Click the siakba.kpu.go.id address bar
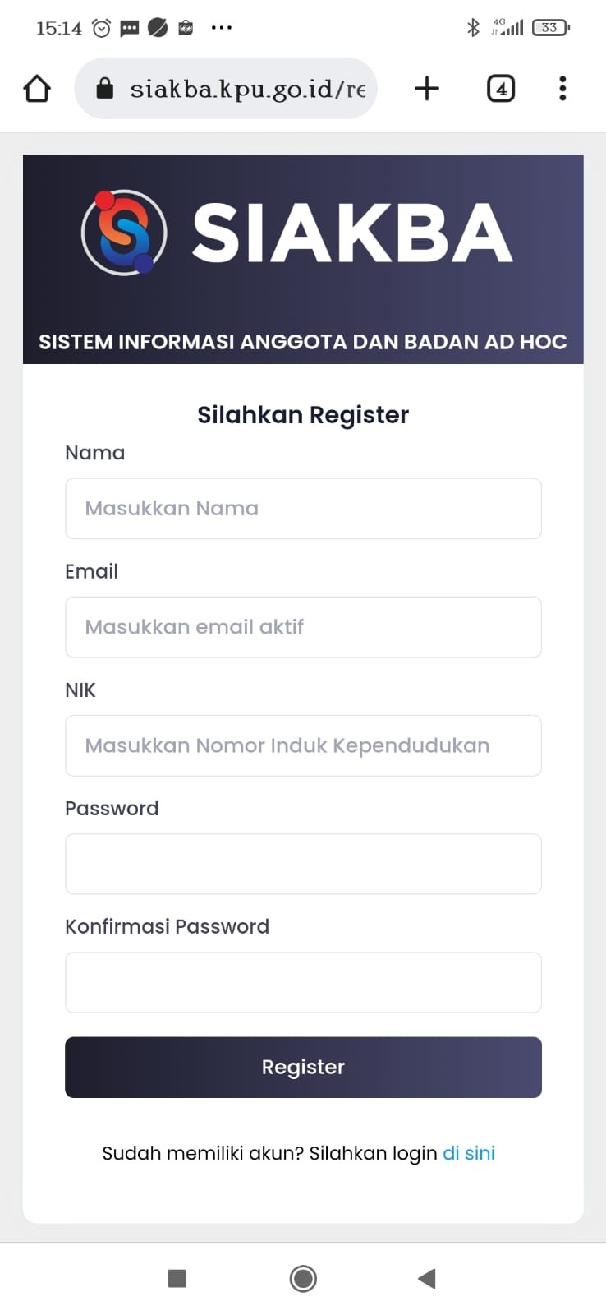The height and width of the screenshot is (1315, 606). [x=246, y=88]
